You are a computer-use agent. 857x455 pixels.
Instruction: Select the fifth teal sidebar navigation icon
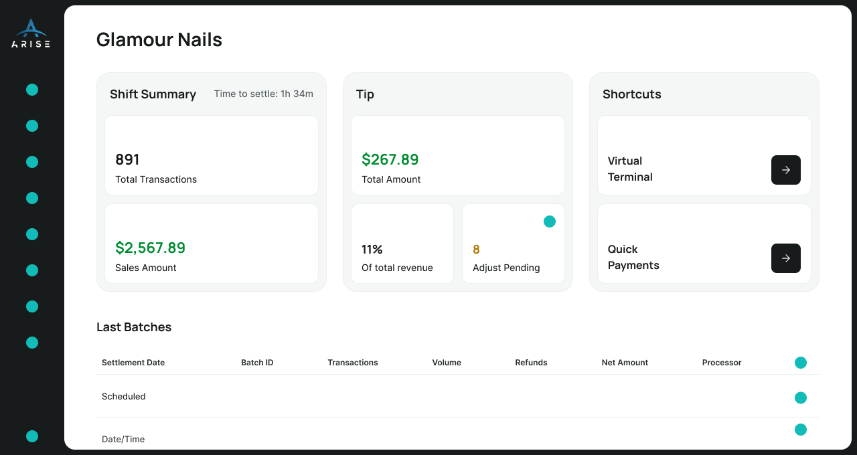pos(32,234)
